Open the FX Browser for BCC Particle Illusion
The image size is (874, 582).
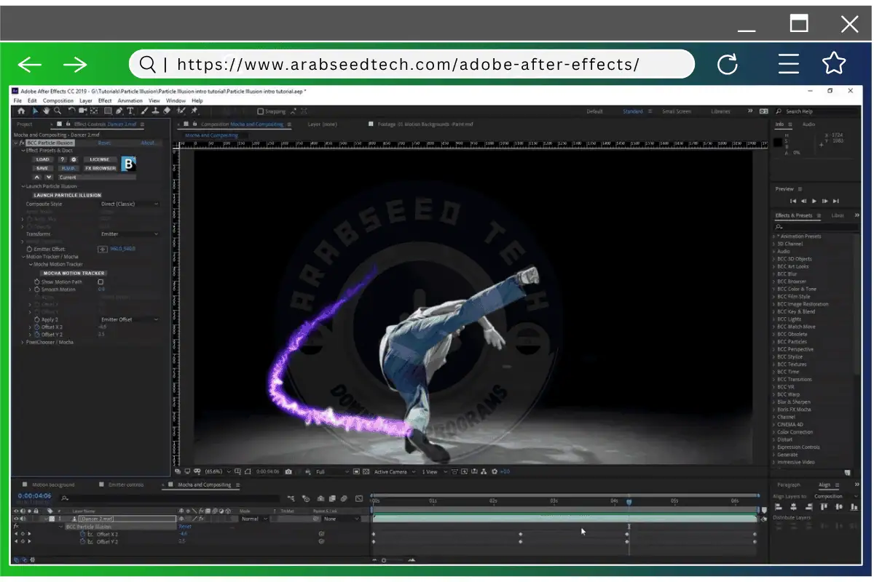(x=100, y=168)
